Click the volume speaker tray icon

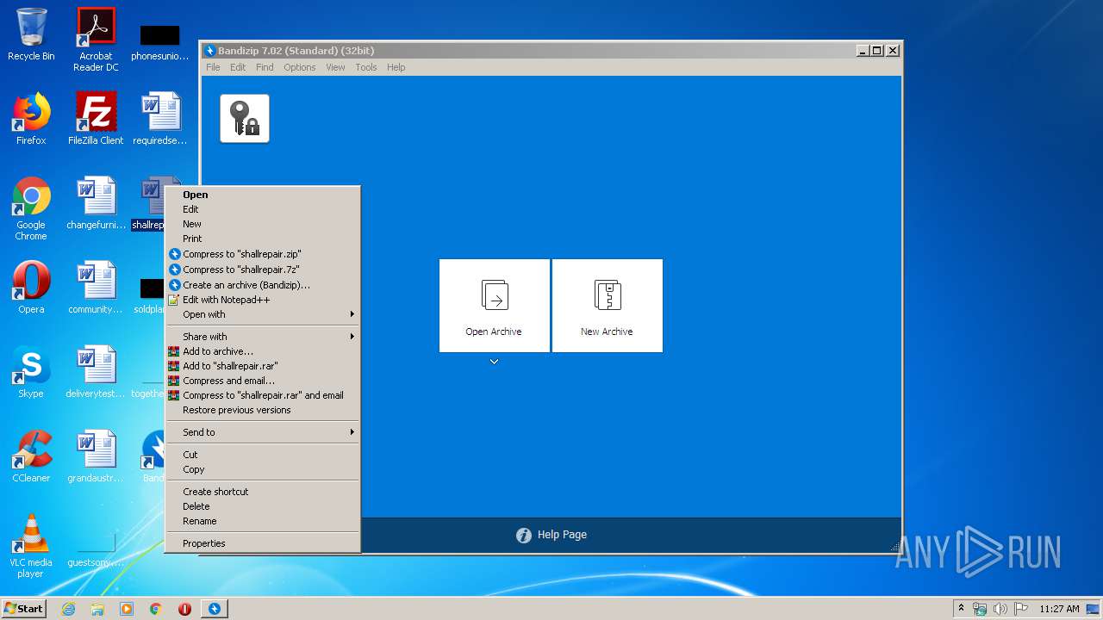1000,609
